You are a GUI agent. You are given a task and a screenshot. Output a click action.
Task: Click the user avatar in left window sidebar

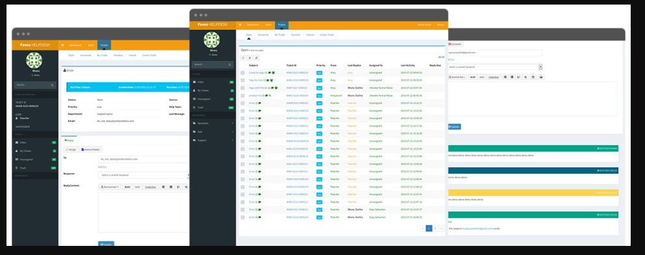click(x=34, y=60)
